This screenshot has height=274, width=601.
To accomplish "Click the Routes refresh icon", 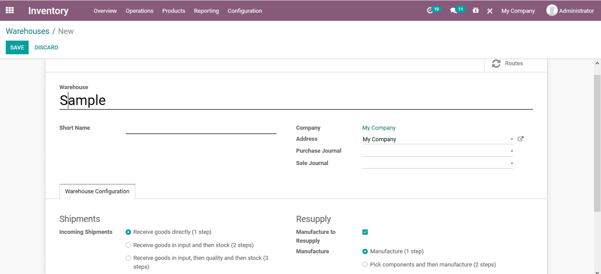I will [496, 63].
